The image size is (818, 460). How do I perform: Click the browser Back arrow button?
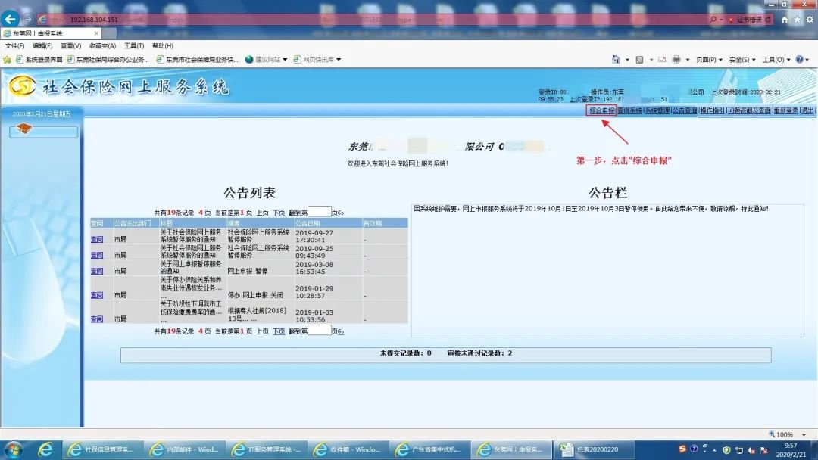11,19
